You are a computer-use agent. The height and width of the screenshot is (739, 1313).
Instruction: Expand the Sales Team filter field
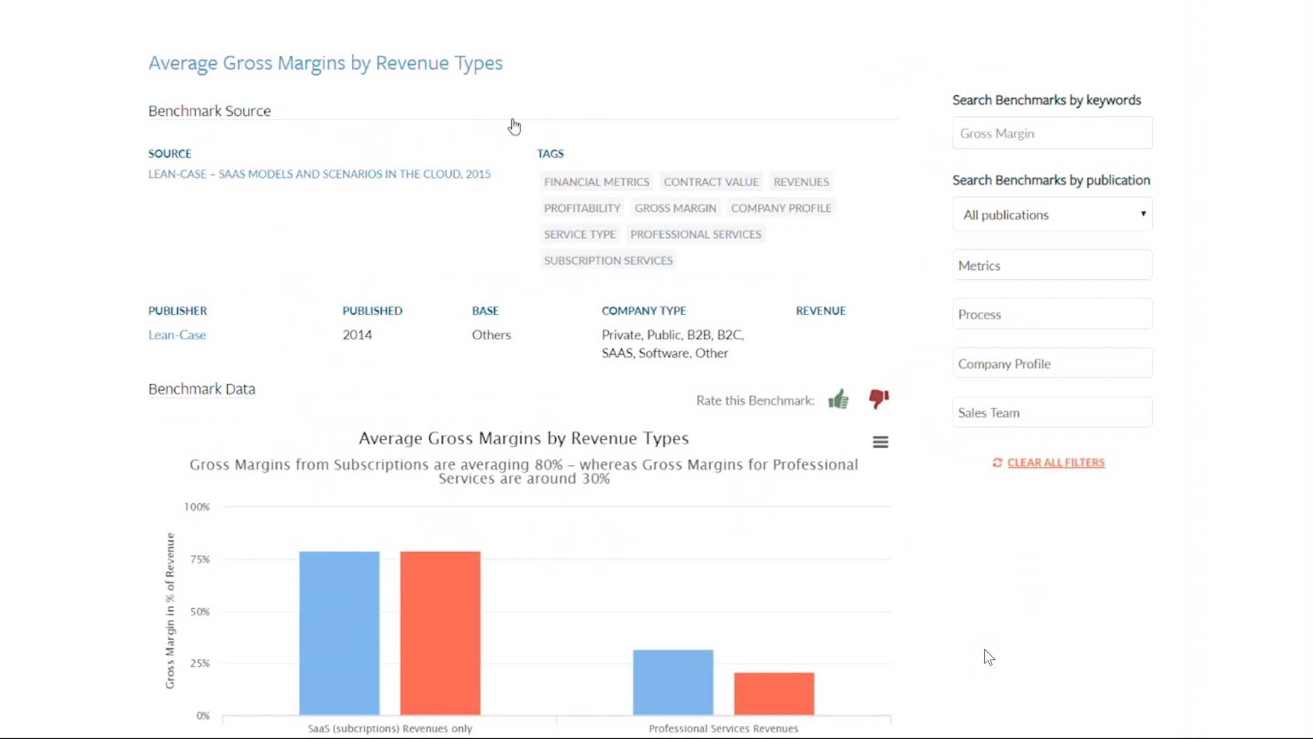(x=1052, y=413)
